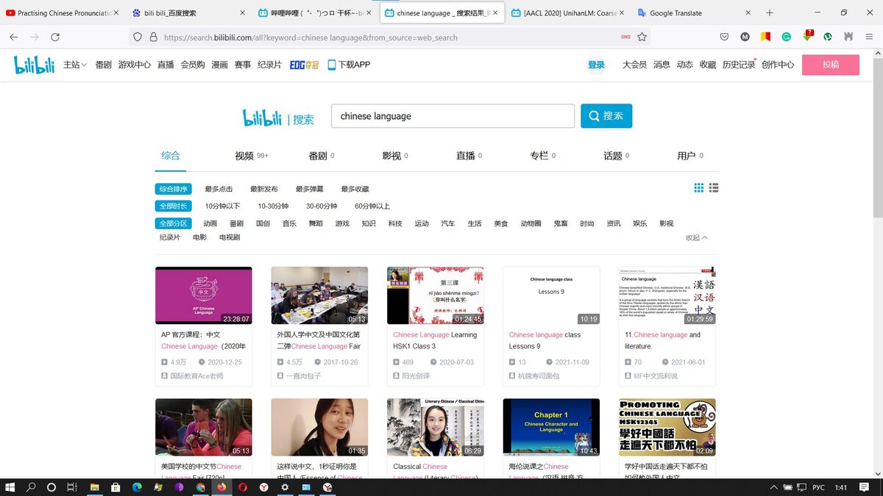
Task: Click the yellow-red bookmark extension icon
Action: click(765, 37)
